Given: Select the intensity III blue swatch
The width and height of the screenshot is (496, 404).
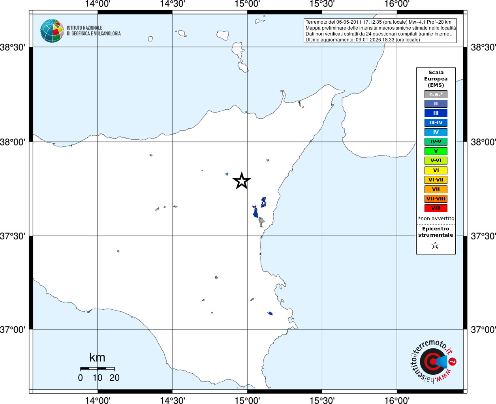Looking at the screenshot, I should click(x=436, y=113).
